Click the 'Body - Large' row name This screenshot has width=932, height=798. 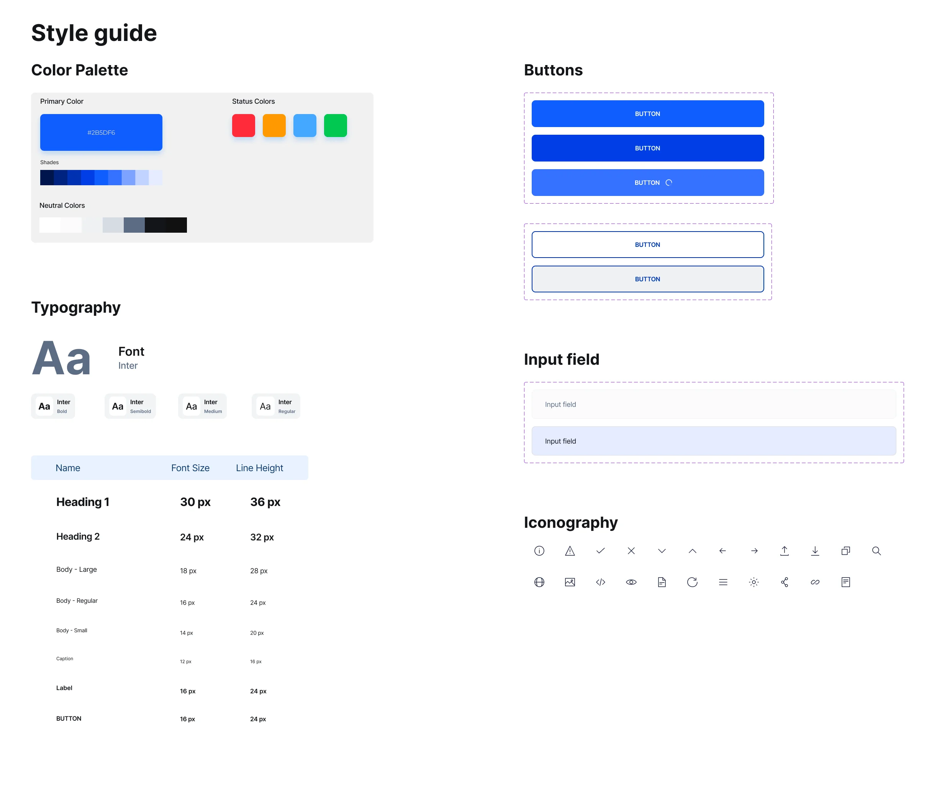pyautogui.click(x=77, y=569)
